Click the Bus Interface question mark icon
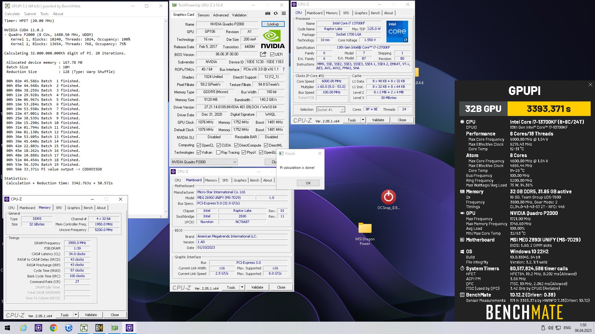This screenshot has width=595, height=334. [283, 69]
